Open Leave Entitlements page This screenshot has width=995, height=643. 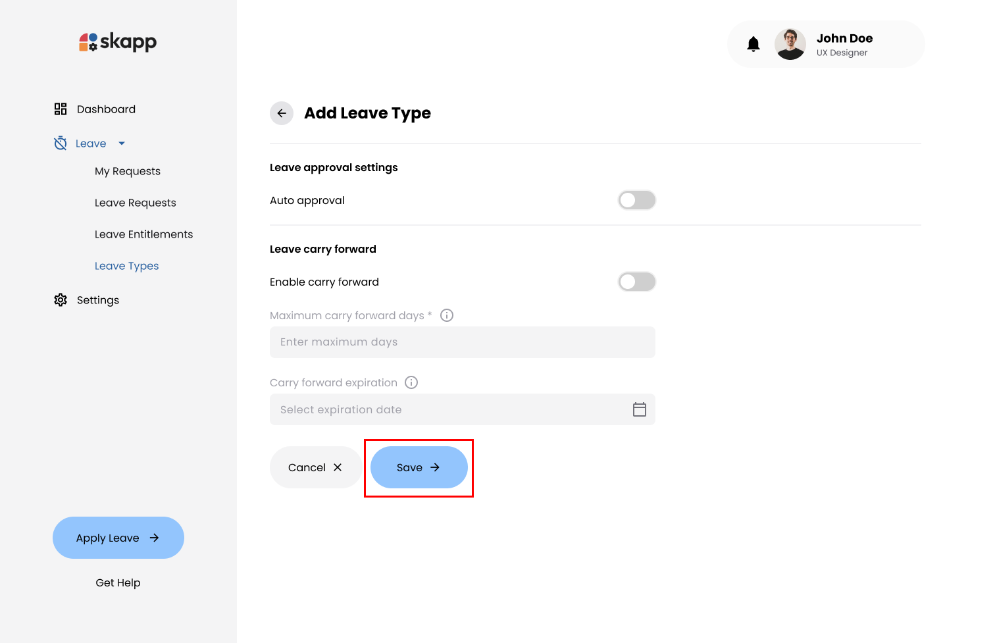point(143,234)
